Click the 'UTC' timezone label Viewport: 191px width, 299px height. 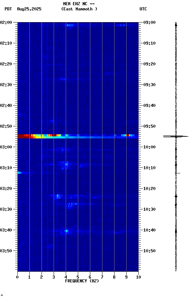143,9
